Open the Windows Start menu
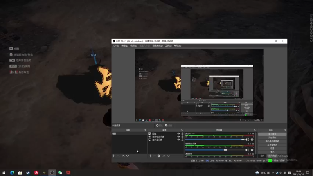Viewport: 313px width, 176px height. [x=4, y=172]
